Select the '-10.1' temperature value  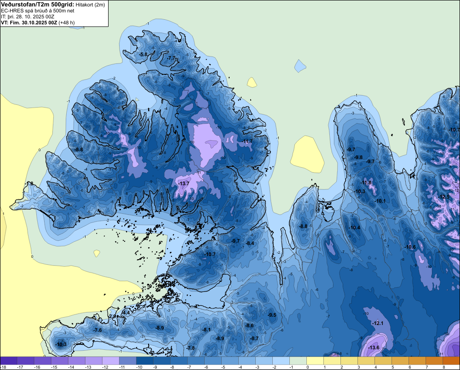click(380, 201)
